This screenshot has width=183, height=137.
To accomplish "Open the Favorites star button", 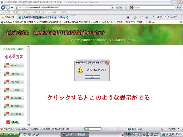I will (8, 17).
